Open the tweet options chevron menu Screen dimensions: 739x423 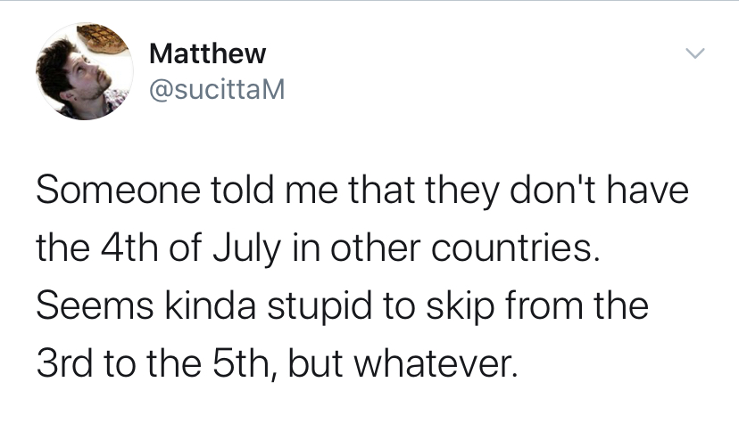point(694,53)
